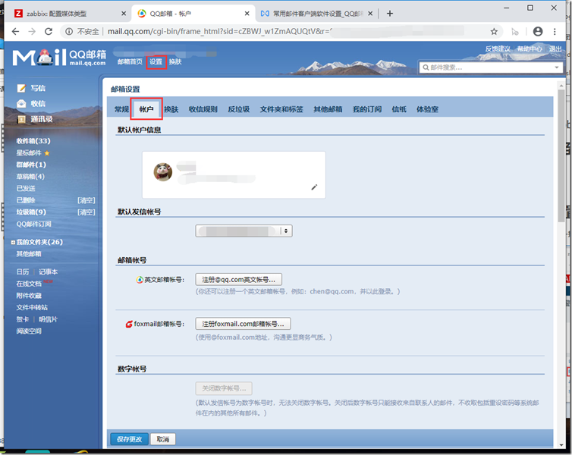The height and width of the screenshot is (455, 572).
Task: Click 注册@qq.com英文帐号 button
Action: click(238, 280)
